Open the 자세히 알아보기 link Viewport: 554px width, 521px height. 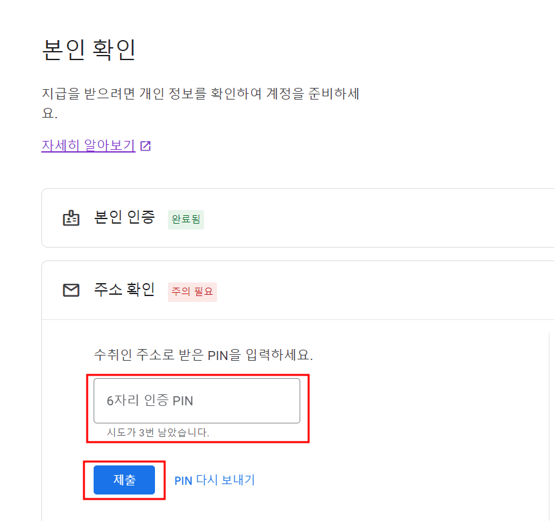[x=88, y=145]
